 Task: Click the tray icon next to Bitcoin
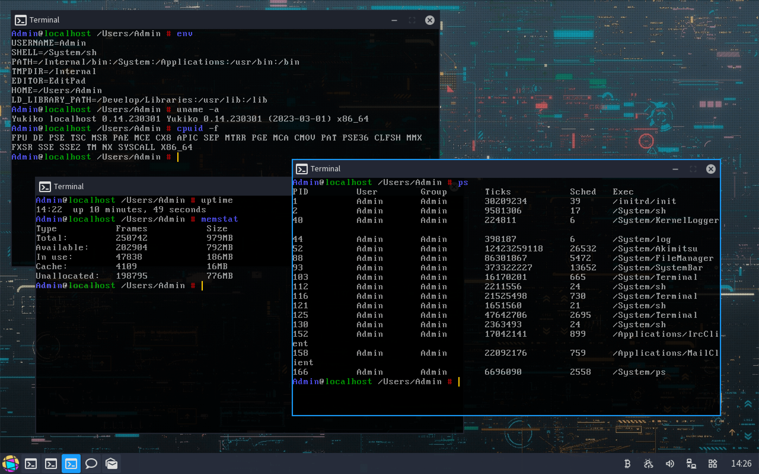click(648, 463)
